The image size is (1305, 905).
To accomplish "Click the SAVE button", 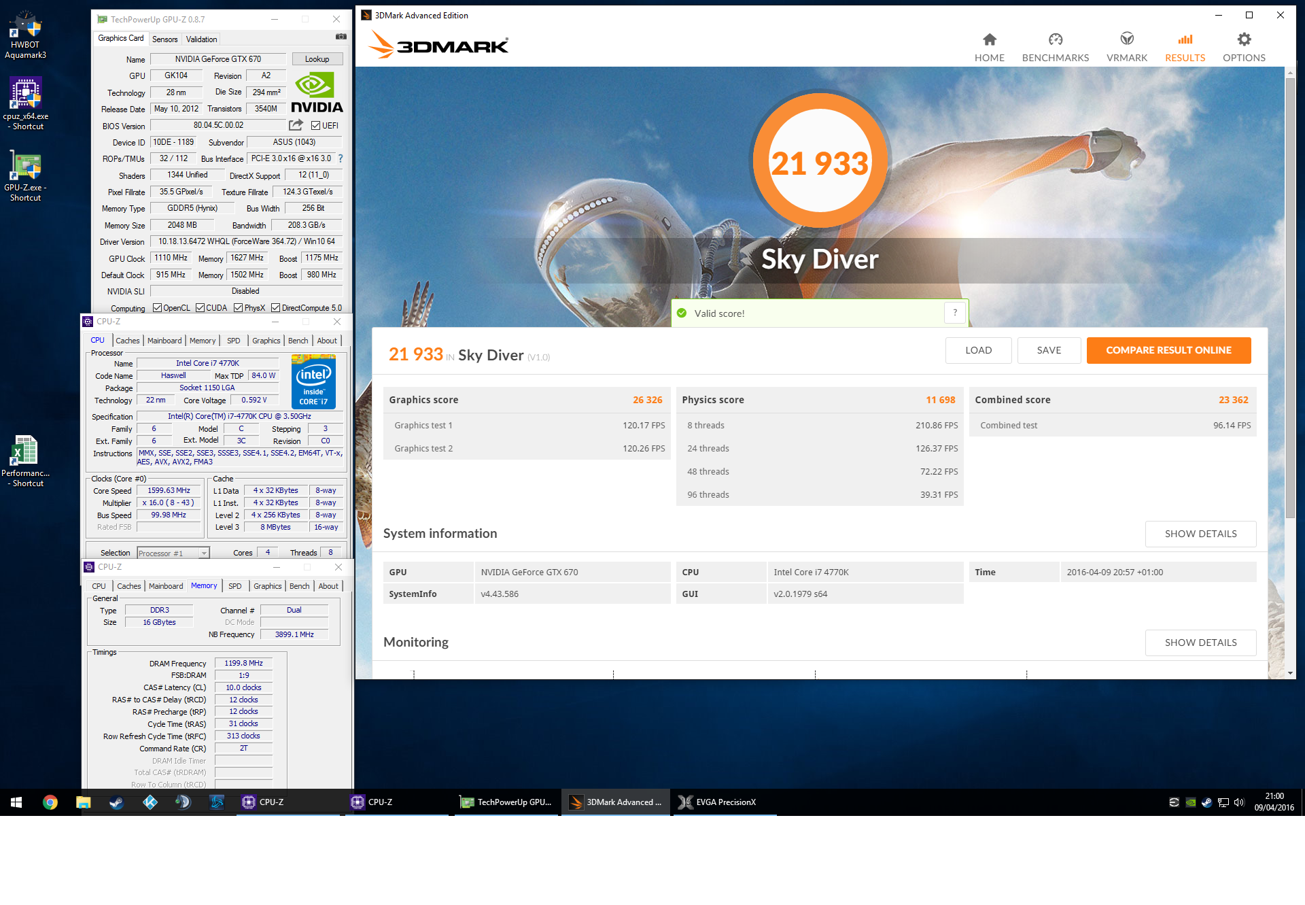I will click(x=1049, y=350).
